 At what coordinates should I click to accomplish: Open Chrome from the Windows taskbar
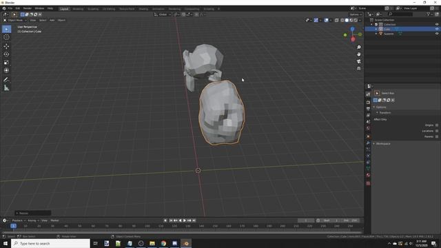(x=163, y=243)
